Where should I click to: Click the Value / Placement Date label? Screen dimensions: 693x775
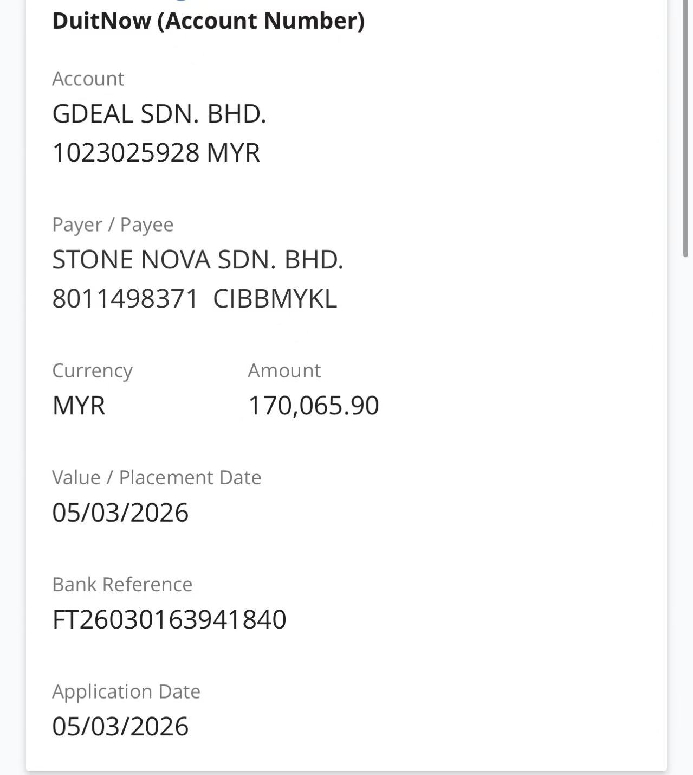tap(157, 477)
